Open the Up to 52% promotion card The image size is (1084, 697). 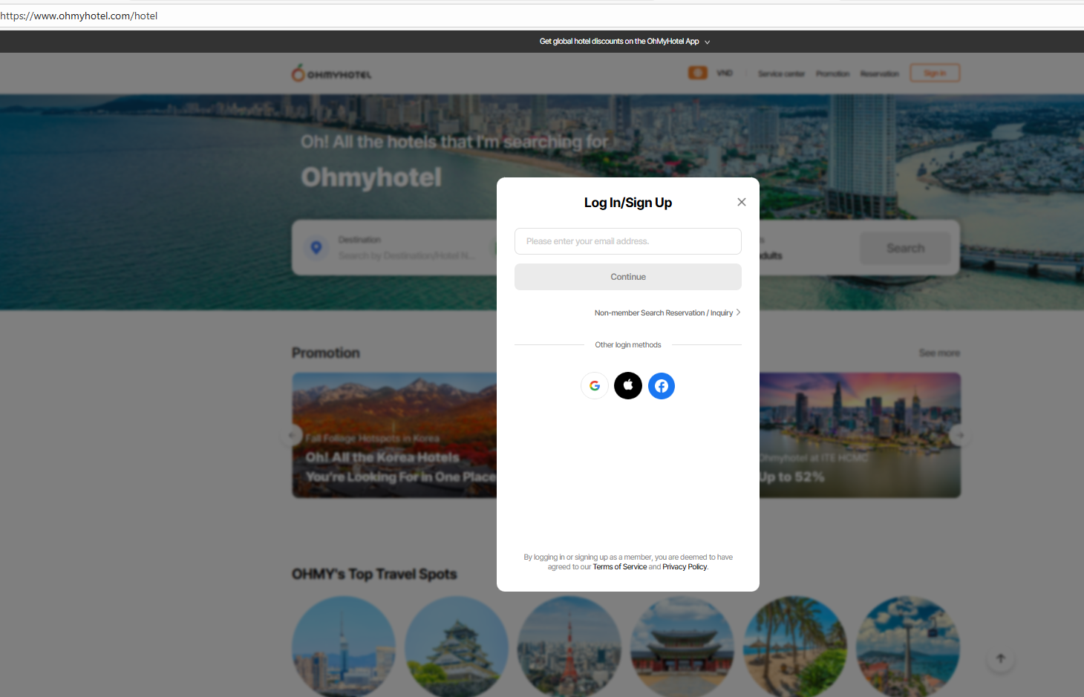pos(860,435)
